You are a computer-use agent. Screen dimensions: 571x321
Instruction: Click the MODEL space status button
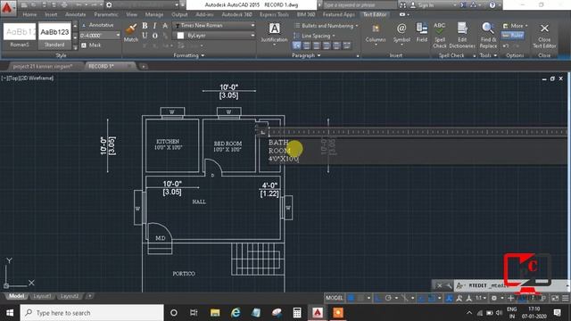click(x=335, y=298)
